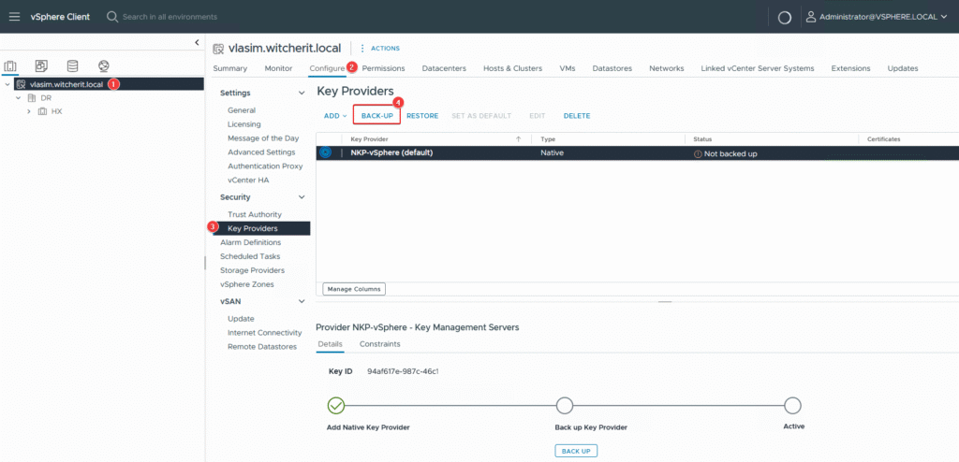Open Licensing settings
959x462 pixels.
tap(244, 124)
